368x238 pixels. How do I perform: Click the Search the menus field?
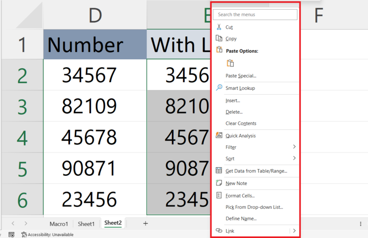[x=255, y=15]
